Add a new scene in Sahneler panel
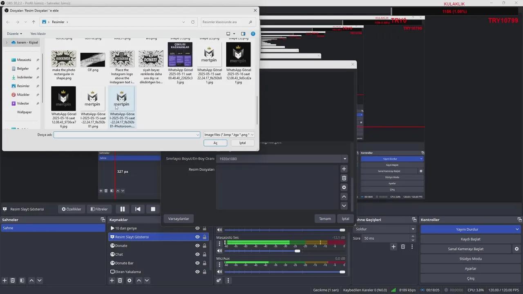This screenshot has height=294, width=523. 4,281
